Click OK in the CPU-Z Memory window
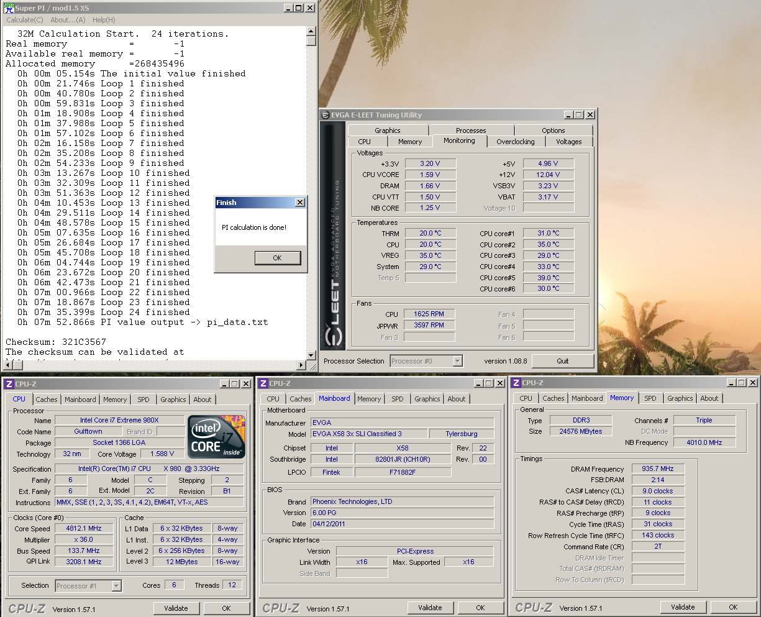Screen dimensions: 761x617 [x=734, y=607]
